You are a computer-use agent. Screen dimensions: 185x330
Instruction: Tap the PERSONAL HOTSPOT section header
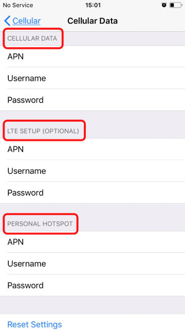point(40,224)
